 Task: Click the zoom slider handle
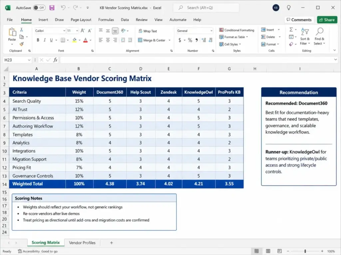pyautogui.click(x=305, y=251)
